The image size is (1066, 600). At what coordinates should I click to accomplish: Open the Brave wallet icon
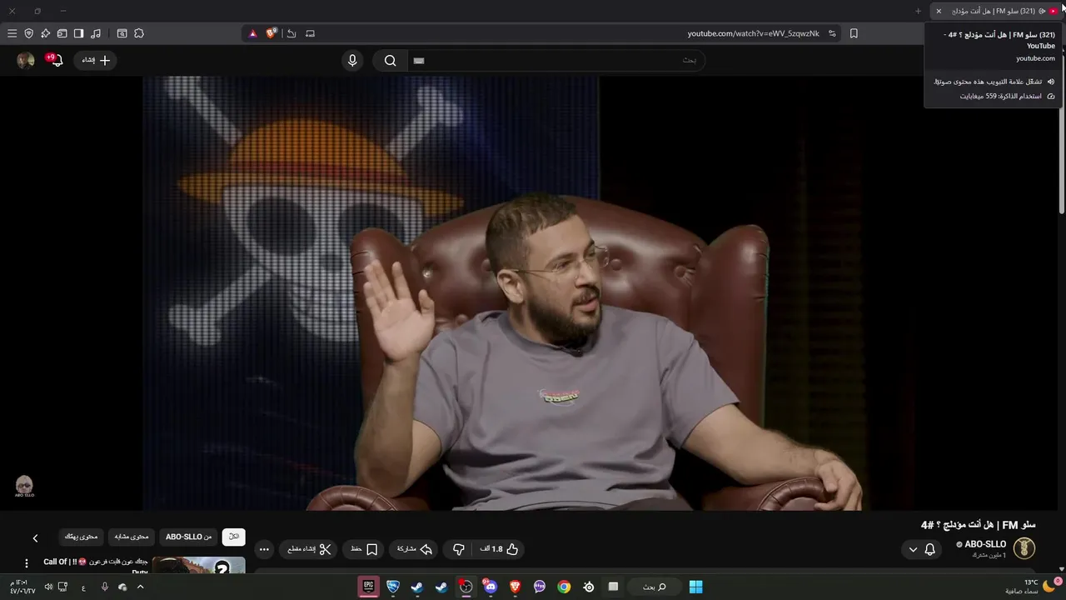pyautogui.click(x=62, y=33)
